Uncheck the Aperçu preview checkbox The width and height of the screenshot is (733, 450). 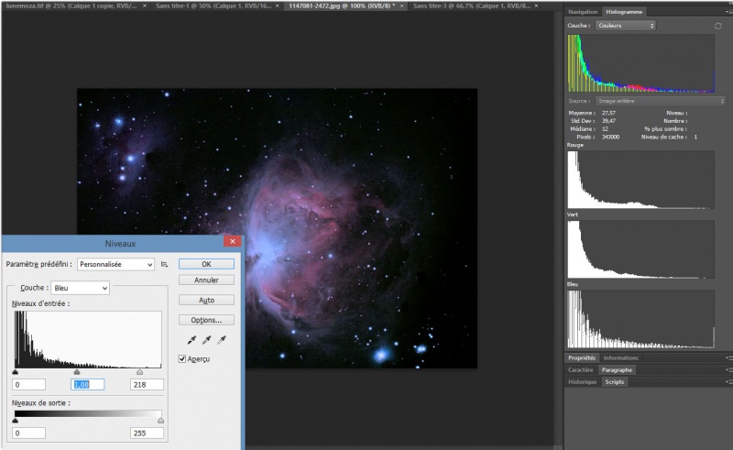click(183, 358)
